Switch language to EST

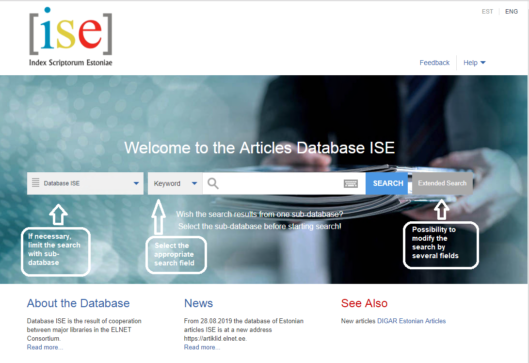[x=487, y=12]
